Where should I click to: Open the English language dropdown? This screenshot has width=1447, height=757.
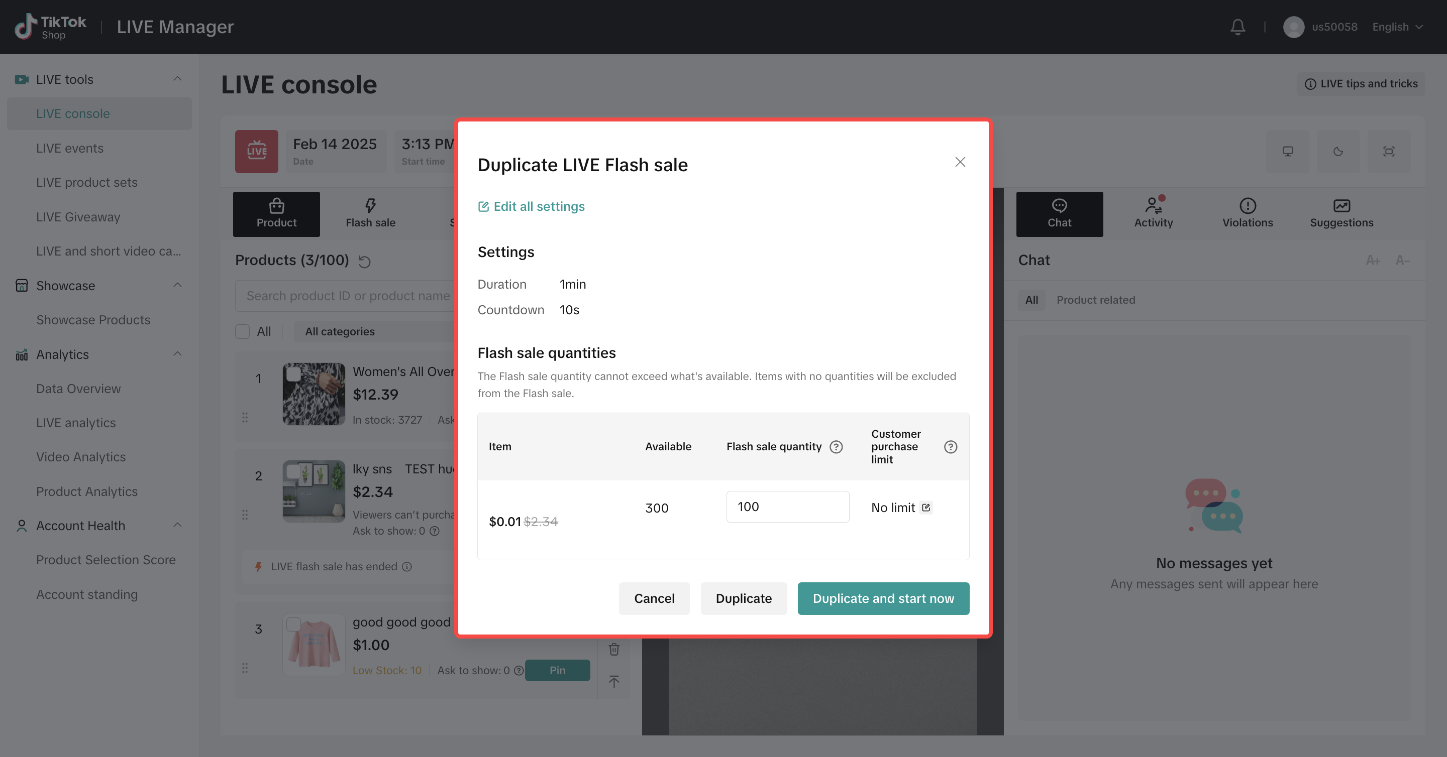coord(1397,27)
